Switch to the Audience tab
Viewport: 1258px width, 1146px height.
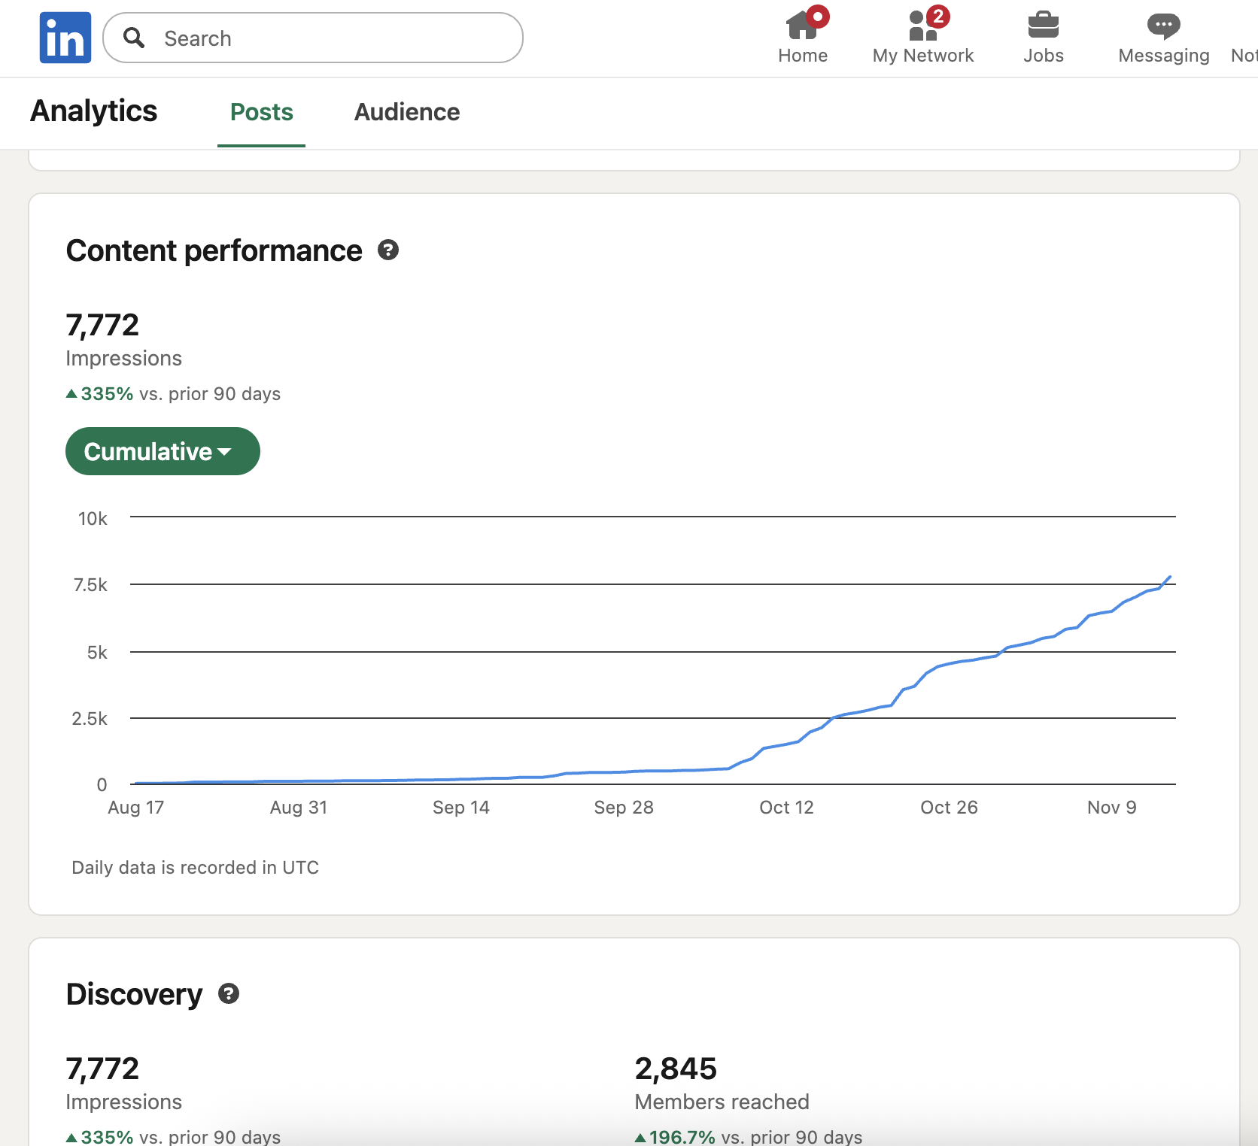tap(406, 112)
